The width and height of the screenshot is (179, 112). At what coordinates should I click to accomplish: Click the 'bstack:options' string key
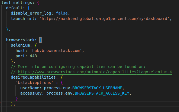click(35, 83)
